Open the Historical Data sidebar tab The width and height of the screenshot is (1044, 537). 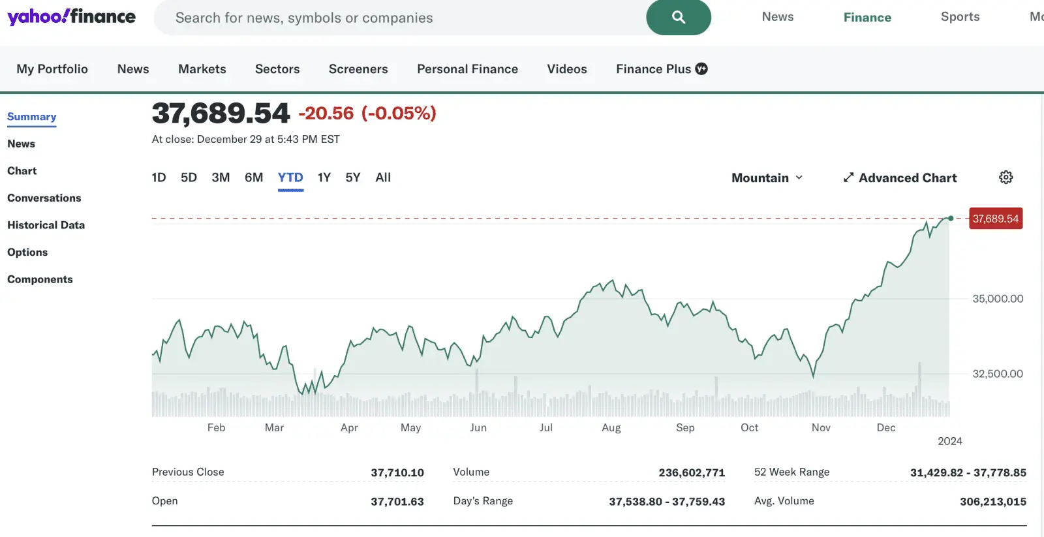pos(46,225)
